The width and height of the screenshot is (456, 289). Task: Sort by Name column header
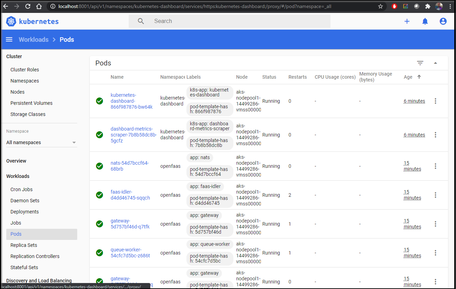(x=117, y=77)
